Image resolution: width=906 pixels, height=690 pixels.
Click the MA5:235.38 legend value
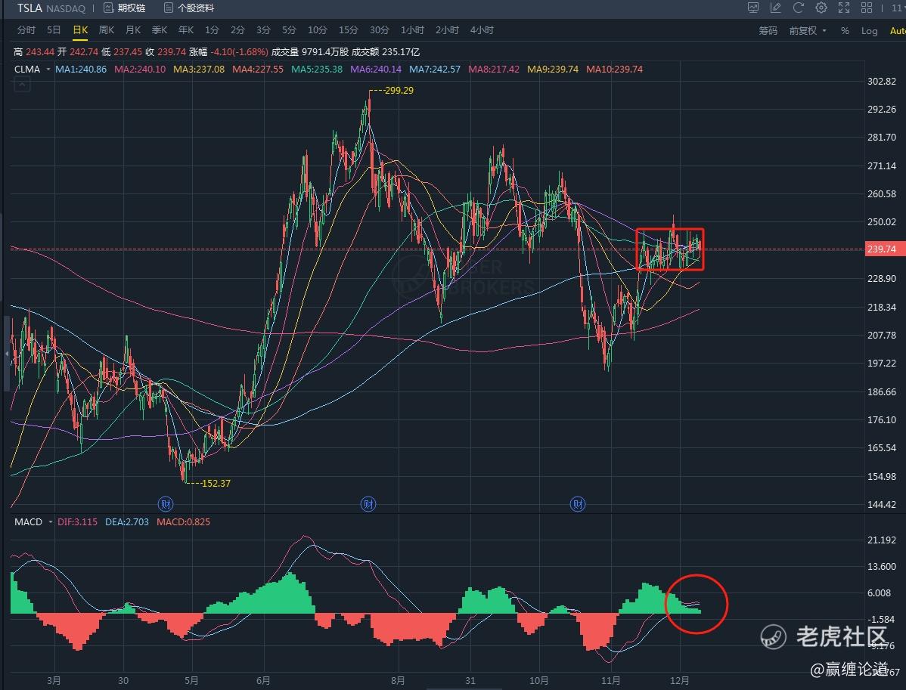(317, 70)
